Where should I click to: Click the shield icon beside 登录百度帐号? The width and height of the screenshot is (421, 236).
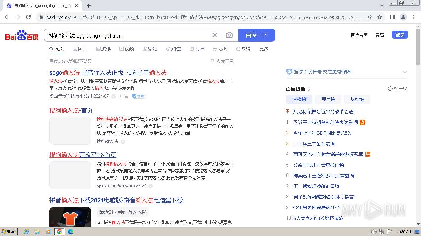point(289,72)
